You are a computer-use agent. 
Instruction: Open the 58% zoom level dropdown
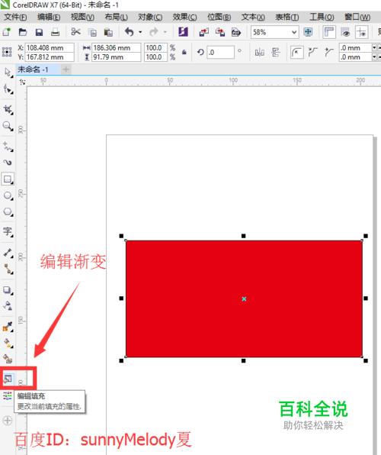coord(294,32)
